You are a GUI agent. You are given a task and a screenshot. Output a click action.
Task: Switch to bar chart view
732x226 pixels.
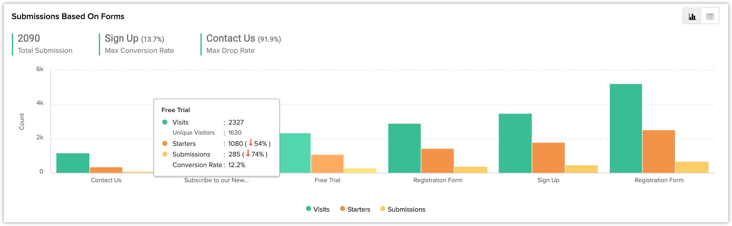click(692, 17)
